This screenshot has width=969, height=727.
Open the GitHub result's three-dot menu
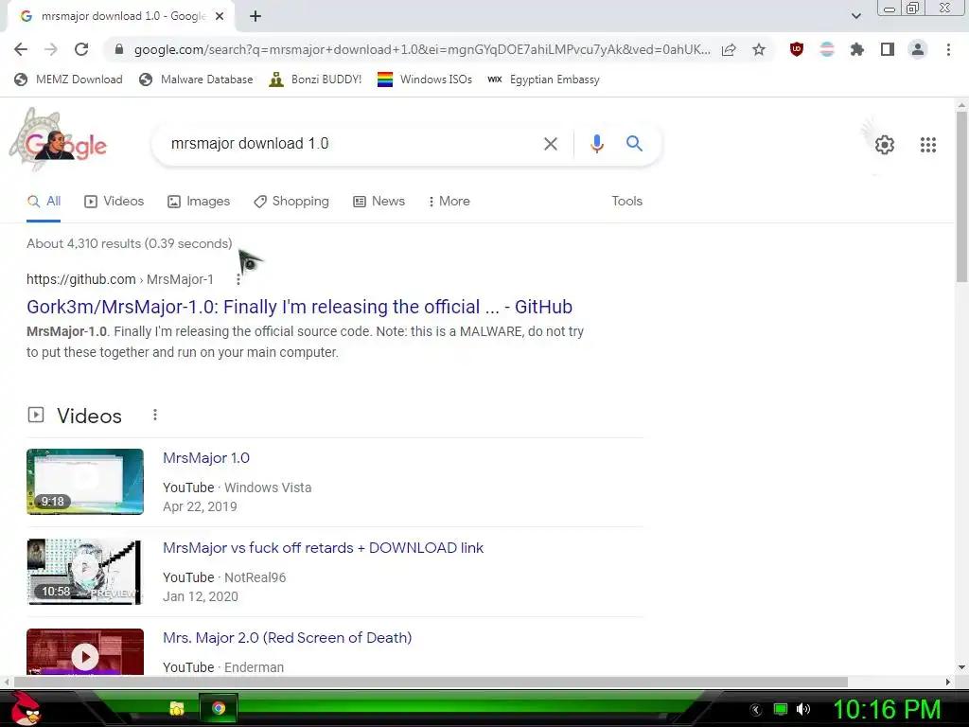click(238, 280)
